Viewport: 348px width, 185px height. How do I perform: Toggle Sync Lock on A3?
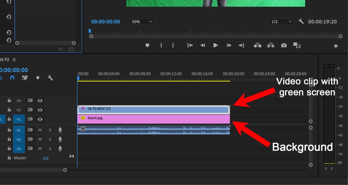[30, 148]
